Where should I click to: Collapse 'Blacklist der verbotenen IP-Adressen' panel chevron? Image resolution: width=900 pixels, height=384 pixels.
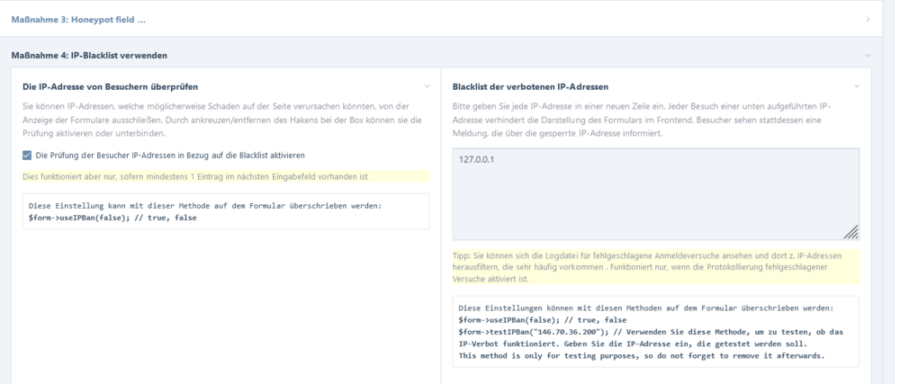857,86
